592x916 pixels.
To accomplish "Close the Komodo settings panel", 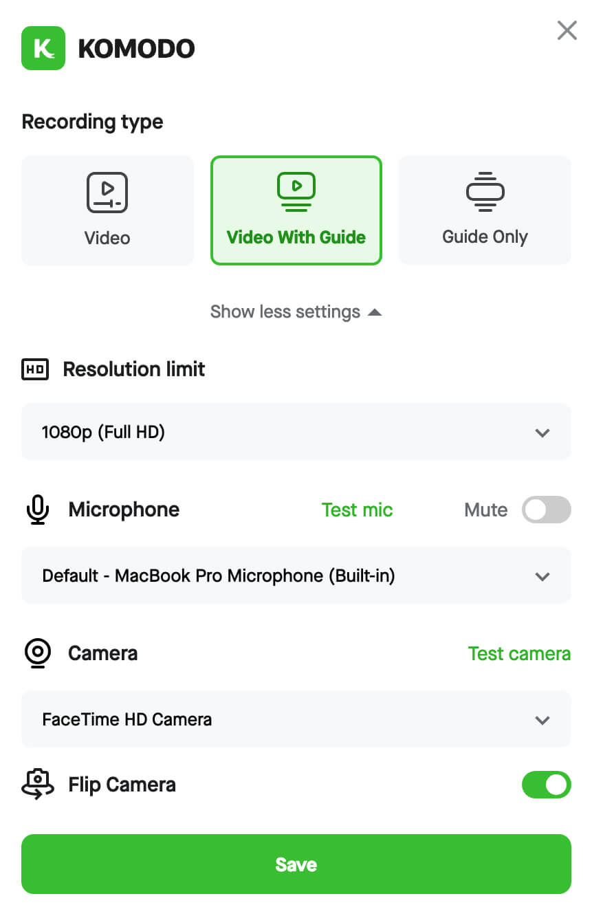I will pos(567,30).
